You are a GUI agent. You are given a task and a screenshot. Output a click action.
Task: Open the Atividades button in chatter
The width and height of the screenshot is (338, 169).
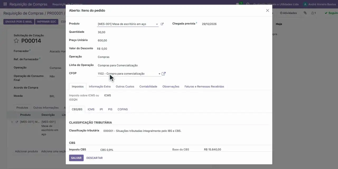pos(288,13)
